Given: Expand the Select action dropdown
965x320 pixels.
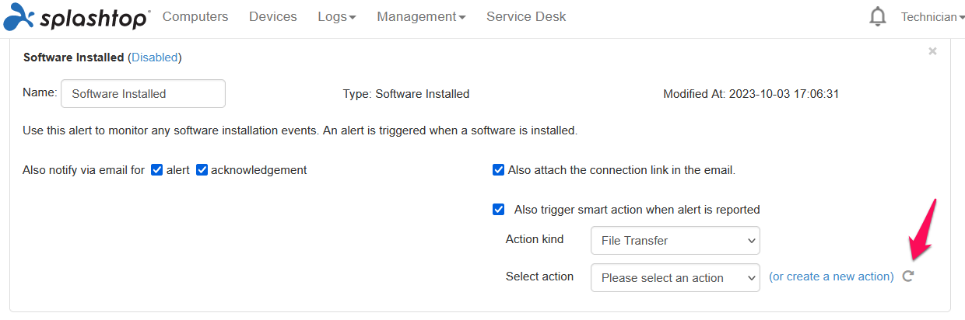Looking at the screenshot, I should [675, 278].
